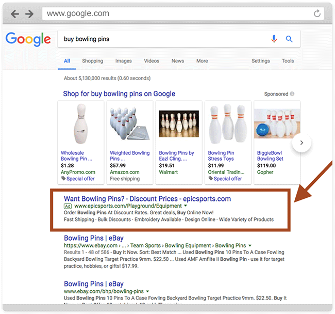This screenshot has height=314, width=335.
Task: Switch to the Videos tab
Action: (x=152, y=61)
